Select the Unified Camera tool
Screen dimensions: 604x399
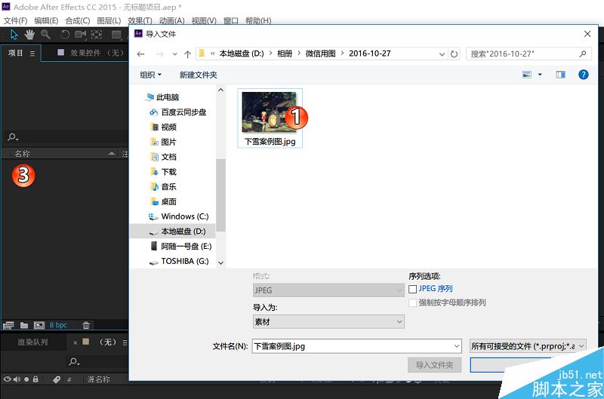click(81, 34)
